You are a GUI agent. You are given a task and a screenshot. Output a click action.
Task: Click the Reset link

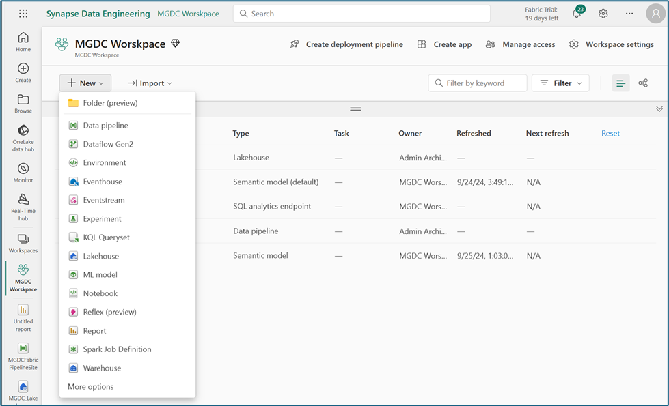610,133
